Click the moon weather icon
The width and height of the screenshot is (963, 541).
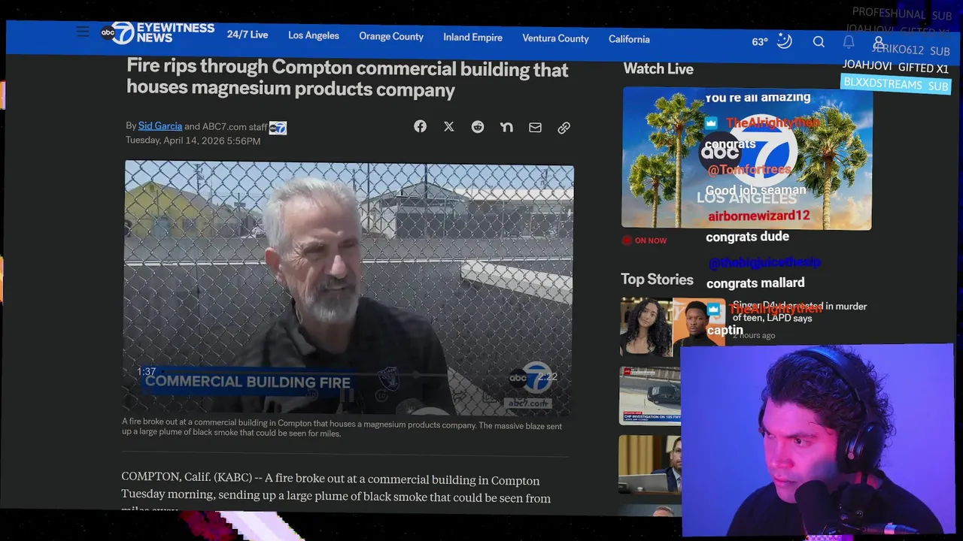pyautogui.click(x=784, y=41)
